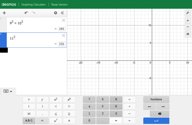Image resolution: width=192 pixels, height=125 pixels.
Task: Click the result value 181
Action: click(61, 29)
